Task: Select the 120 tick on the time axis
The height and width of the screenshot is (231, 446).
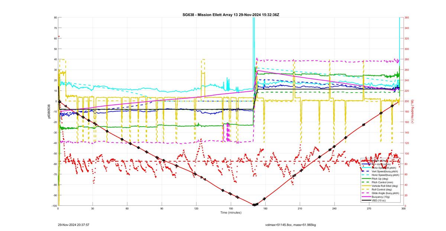Action: [x=196, y=209]
